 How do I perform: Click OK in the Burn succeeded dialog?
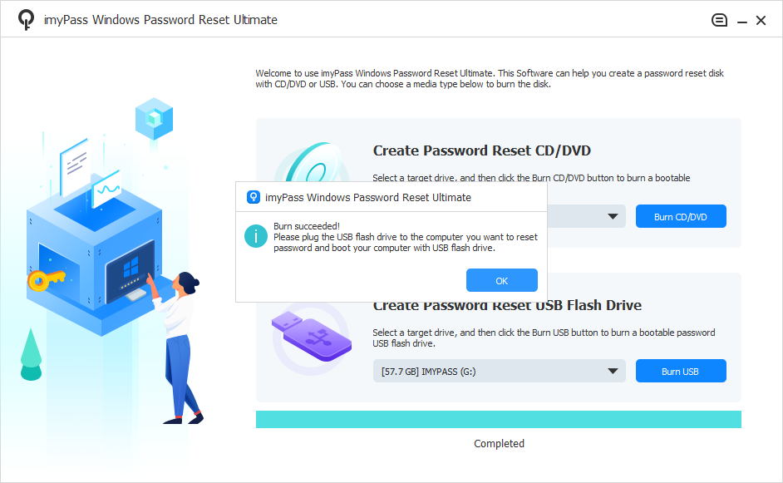tap(501, 280)
